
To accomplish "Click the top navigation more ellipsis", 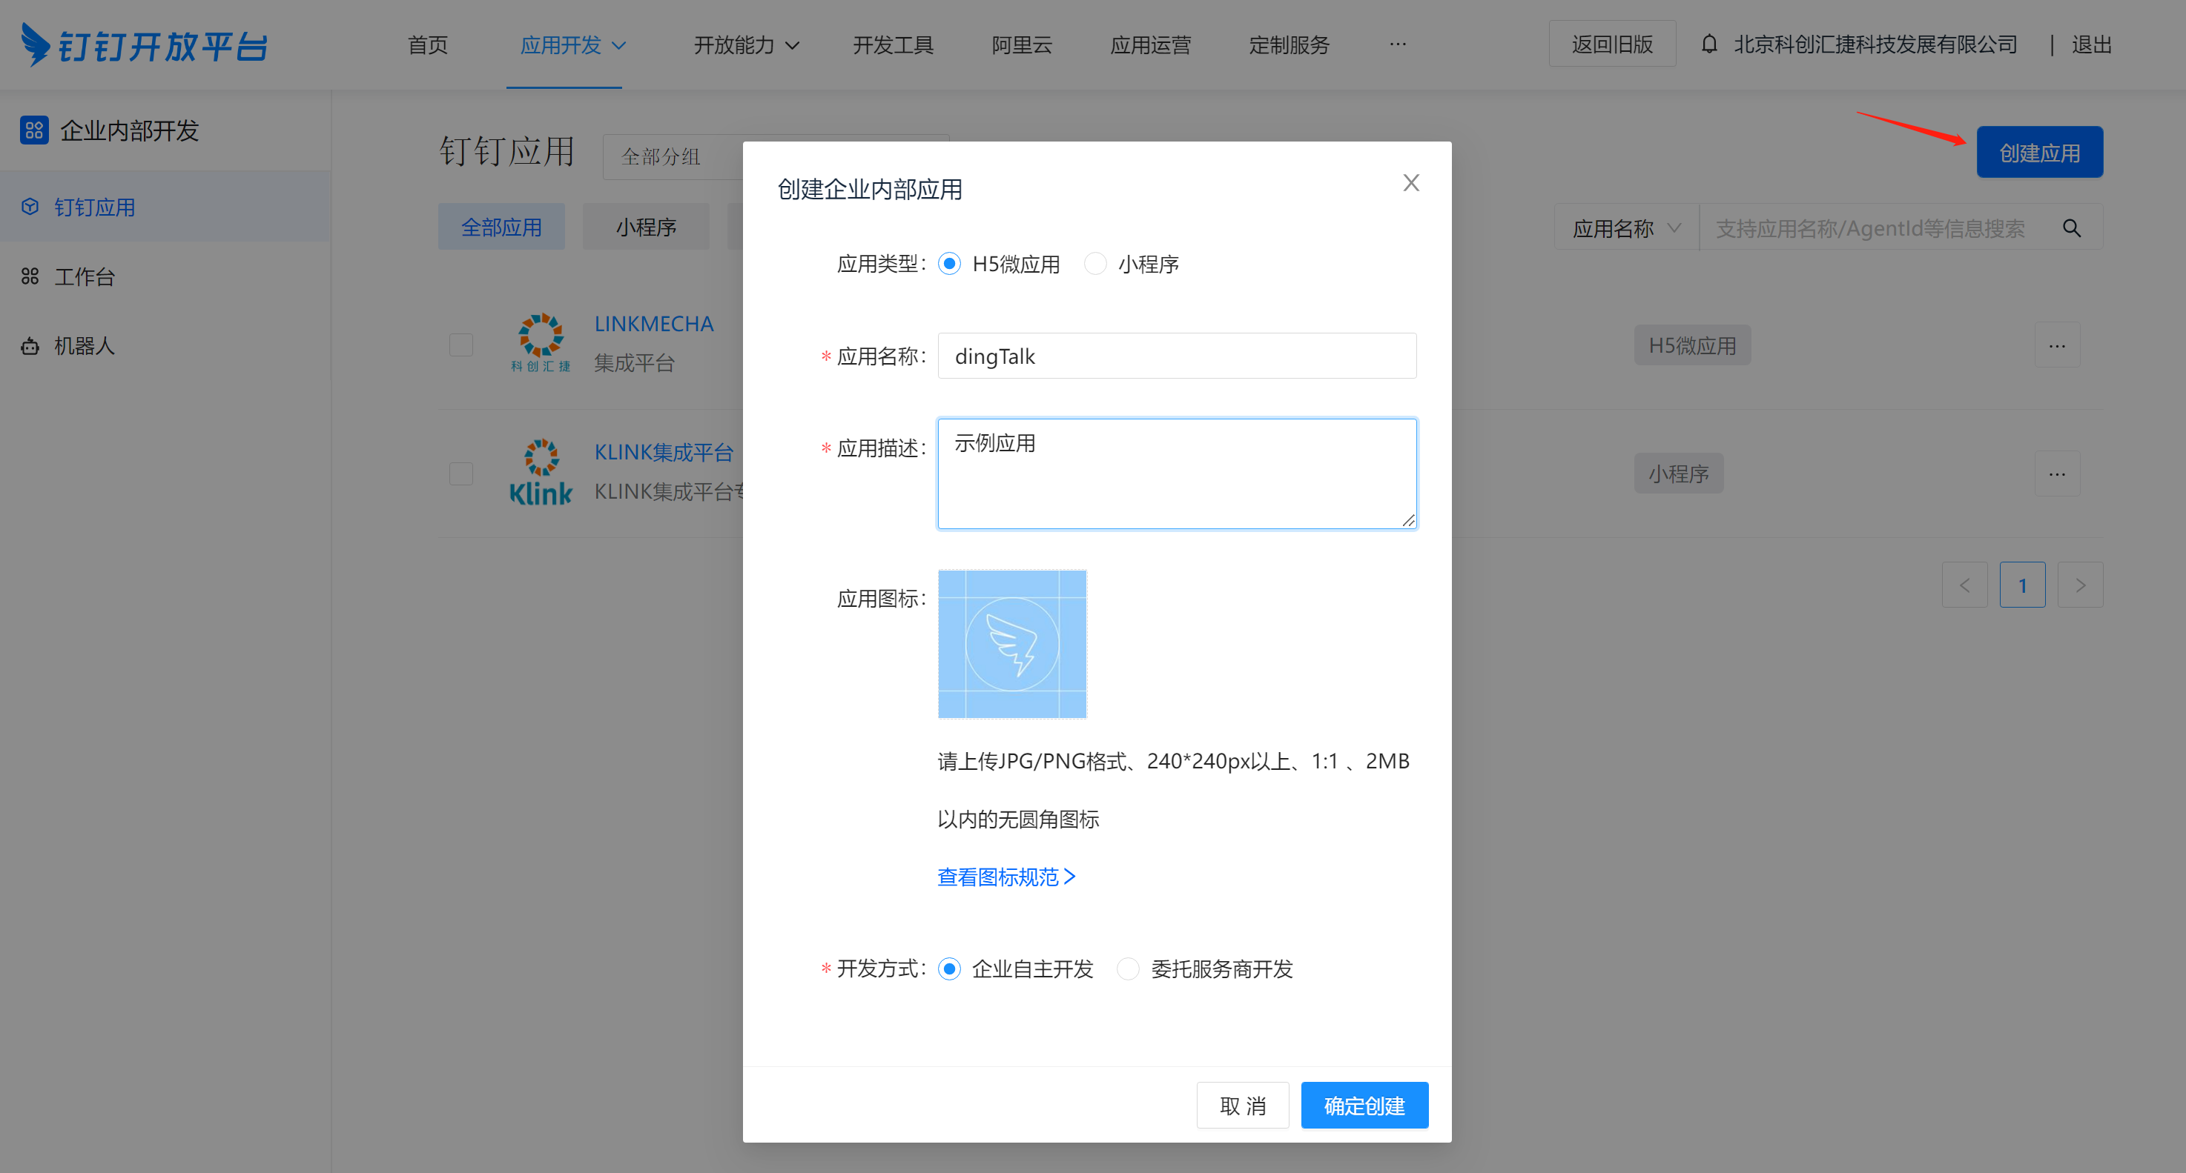I will click(1398, 44).
